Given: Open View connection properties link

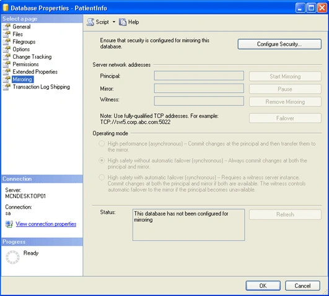Looking at the screenshot, I should coord(46,224).
